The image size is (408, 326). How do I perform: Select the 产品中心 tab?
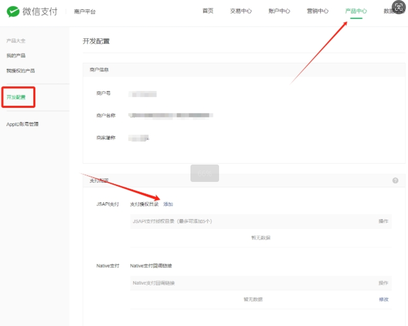tap(356, 11)
